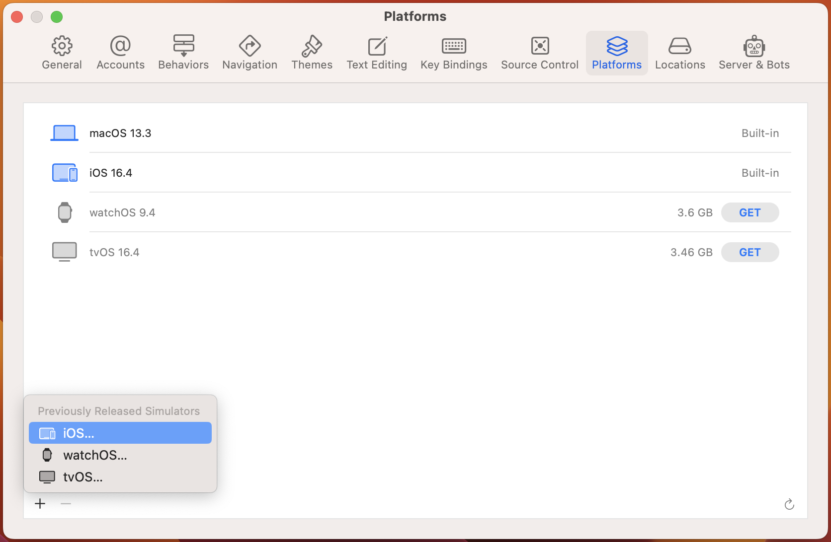Download tvOS 16.4 with GET button
This screenshot has height=542, width=831.
[x=749, y=252]
